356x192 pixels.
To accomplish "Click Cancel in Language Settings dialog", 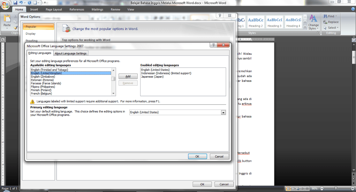I will coord(219,156).
